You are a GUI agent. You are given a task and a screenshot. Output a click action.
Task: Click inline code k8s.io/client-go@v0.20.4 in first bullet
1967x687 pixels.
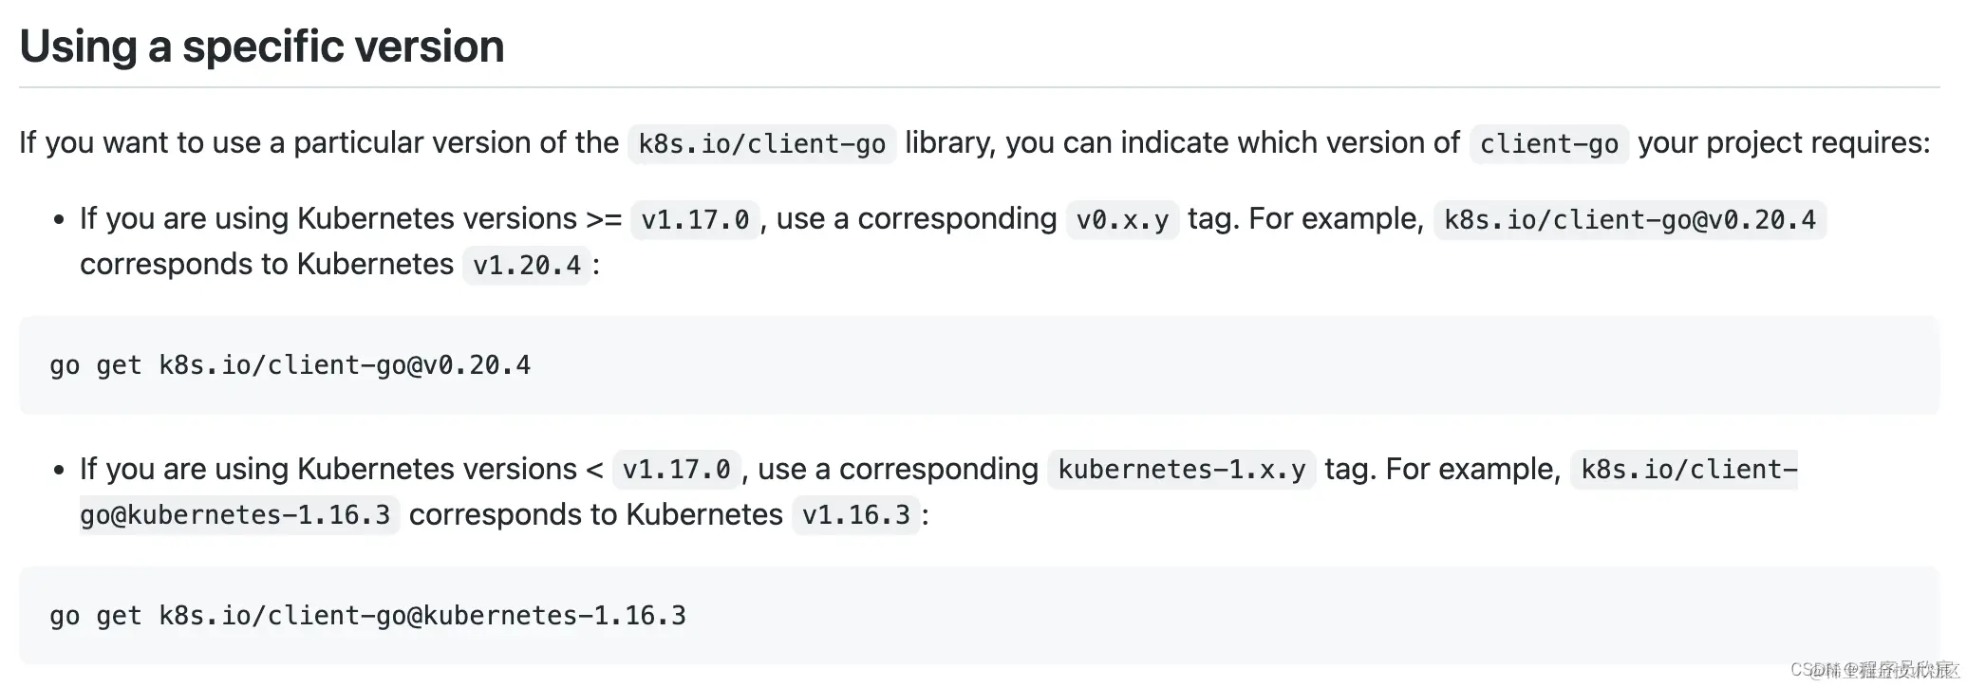(1629, 219)
